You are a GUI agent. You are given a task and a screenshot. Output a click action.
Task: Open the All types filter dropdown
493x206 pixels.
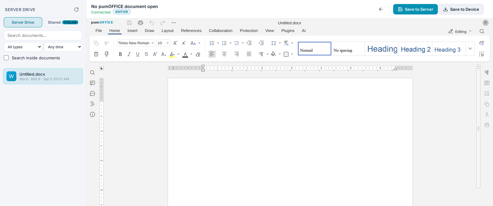[23, 47]
